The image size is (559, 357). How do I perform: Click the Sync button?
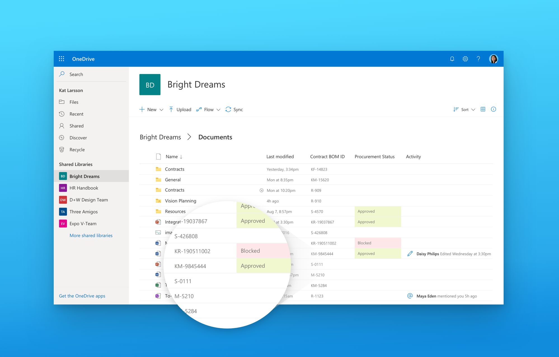[234, 110]
